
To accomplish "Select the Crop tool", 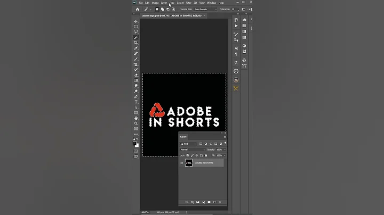I will pyautogui.click(x=136, y=43).
